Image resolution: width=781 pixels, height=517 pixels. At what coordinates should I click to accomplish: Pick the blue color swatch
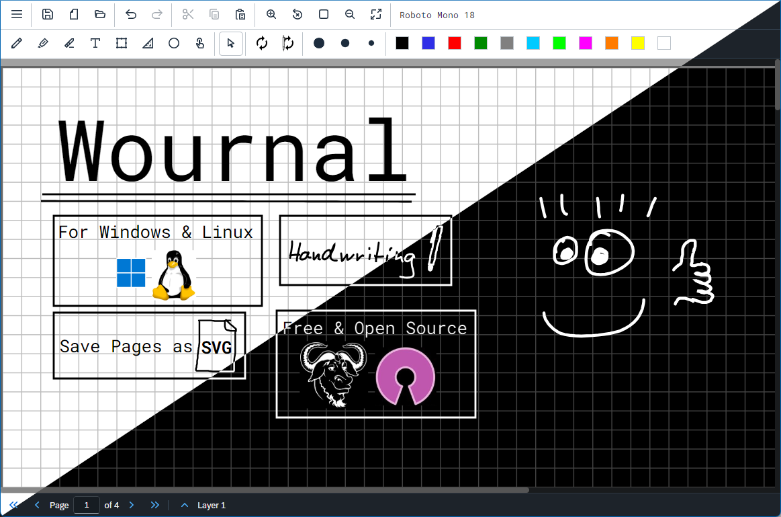[x=428, y=44]
